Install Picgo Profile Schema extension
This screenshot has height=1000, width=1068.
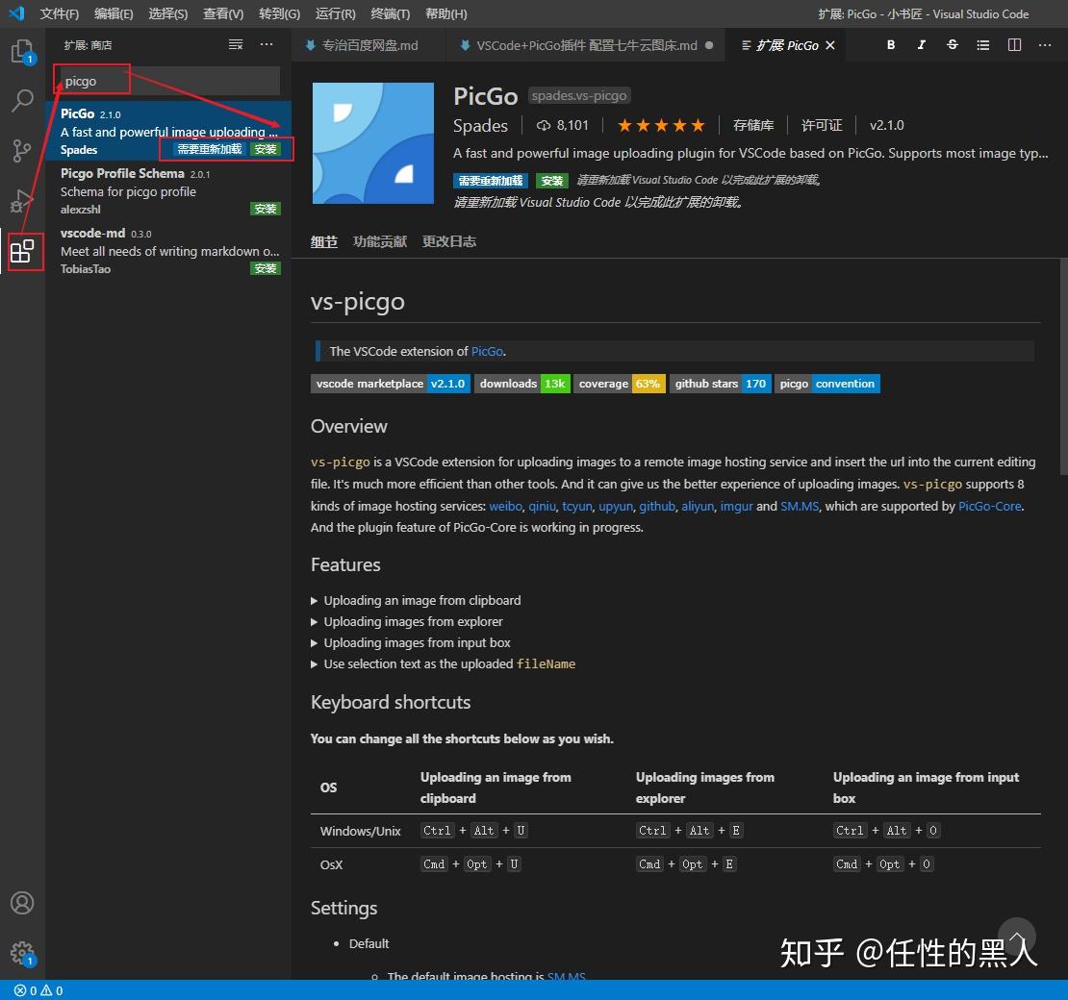point(266,209)
